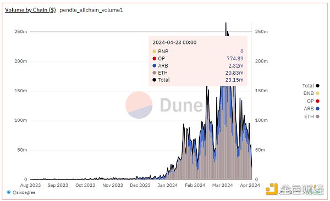330x201 pixels.
Task: Click the blue ARB legend dot
Action: 317,109
